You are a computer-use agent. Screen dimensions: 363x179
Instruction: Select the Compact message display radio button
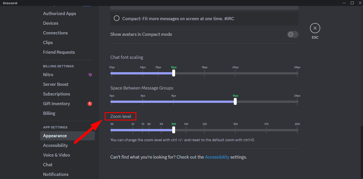[x=116, y=18]
